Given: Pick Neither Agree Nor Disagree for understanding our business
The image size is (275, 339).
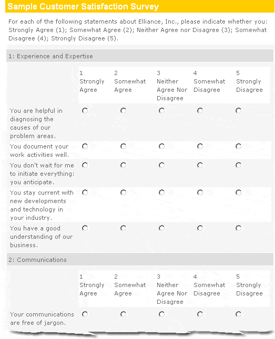Looking at the screenshot, I should click(161, 228).
